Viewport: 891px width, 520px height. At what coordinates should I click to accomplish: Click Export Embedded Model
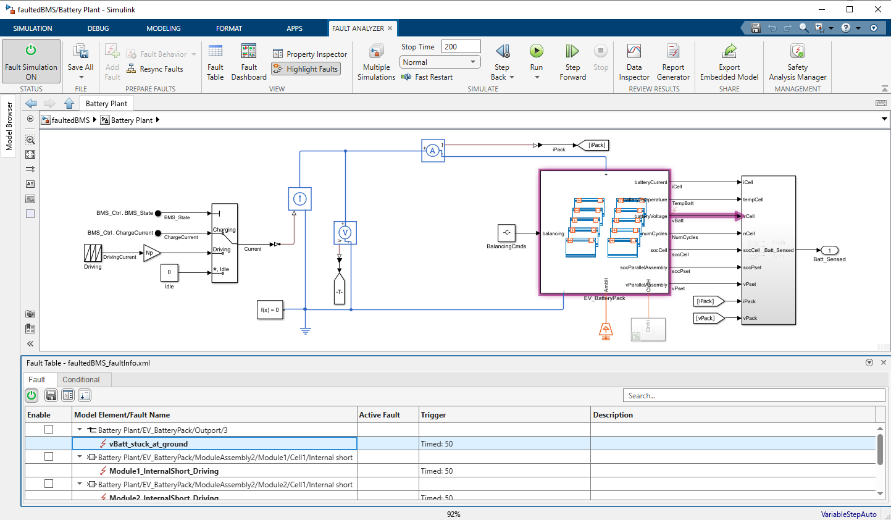point(729,62)
